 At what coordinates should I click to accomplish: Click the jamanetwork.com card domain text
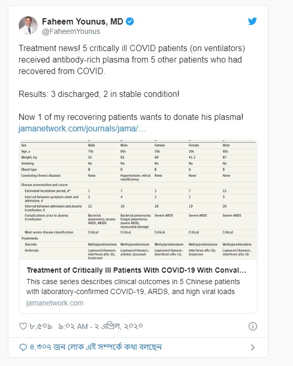click(x=55, y=303)
